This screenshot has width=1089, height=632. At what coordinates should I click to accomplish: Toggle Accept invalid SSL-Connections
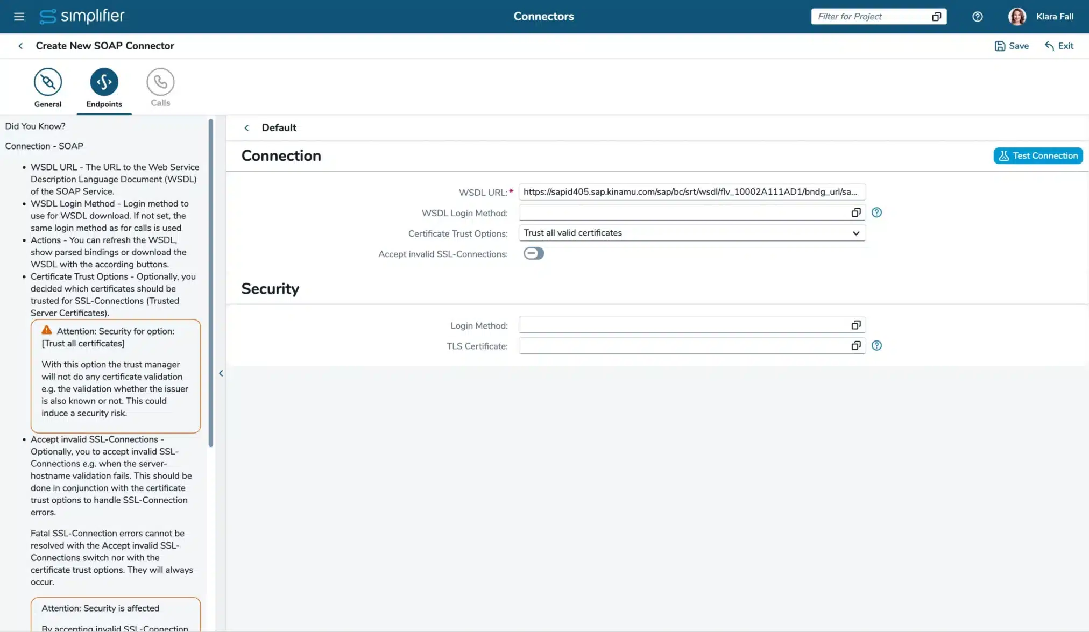(x=533, y=253)
